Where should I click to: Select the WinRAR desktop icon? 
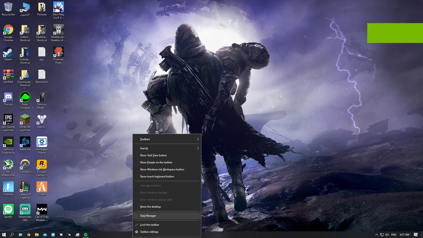pyautogui.click(x=8, y=76)
